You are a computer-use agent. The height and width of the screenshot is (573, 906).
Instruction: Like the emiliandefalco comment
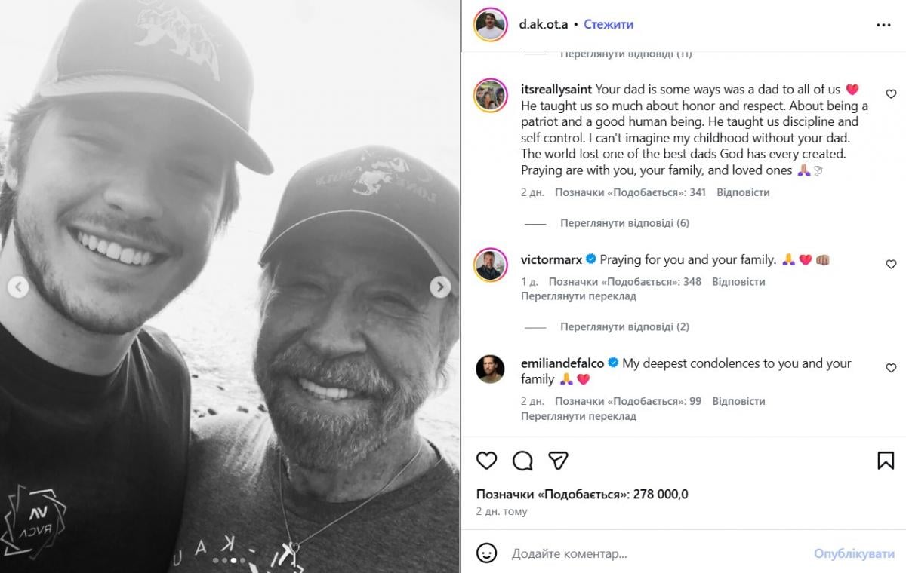891,368
